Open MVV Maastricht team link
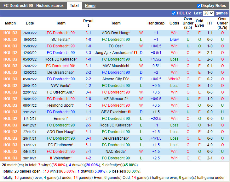The height and width of the screenshot is (182, 230). click(x=116, y=66)
